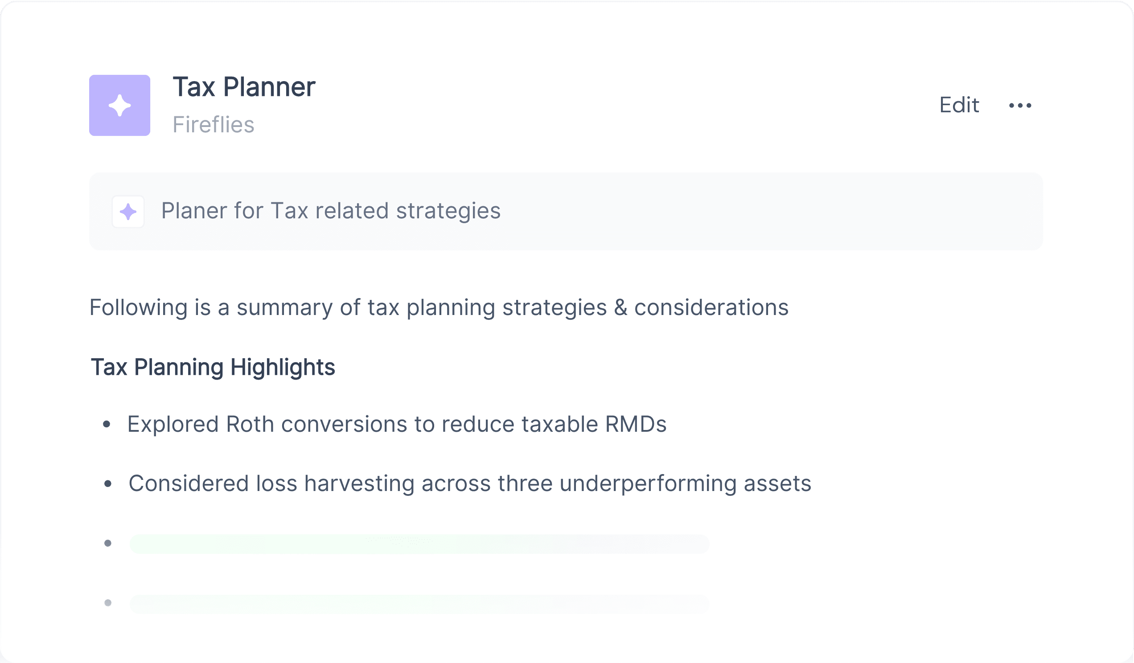The image size is (1134, 663).
Task: Click the loss harvesting bullet item
Action: (470, 483)
